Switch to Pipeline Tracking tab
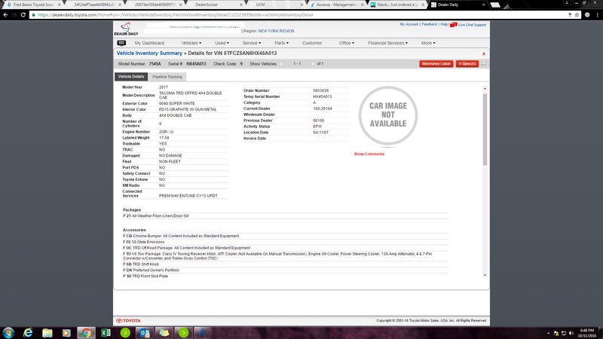This screenshot has width=603, height=339. 167,77
